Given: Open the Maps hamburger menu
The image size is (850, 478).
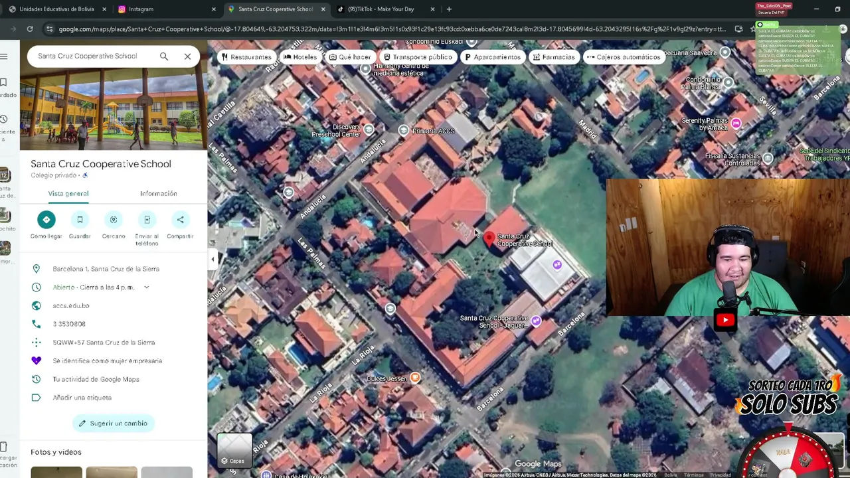Looking at the screenshot, I should coord(4,56).
